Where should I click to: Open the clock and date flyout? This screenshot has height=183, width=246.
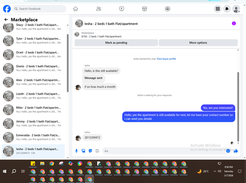(229, 171)
